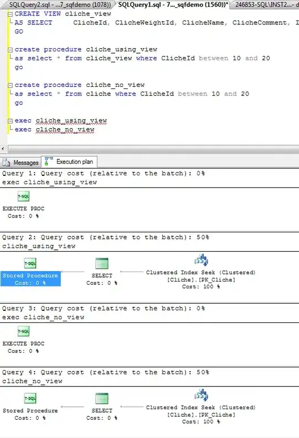The image size is (299, 438).
Task: Click the SELECT operator icon in Query 4
Action: (x=102, y=398)
